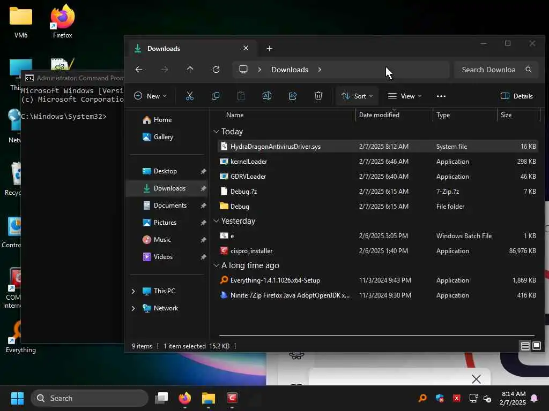
Task: Select the VM6 desktop folder
Action: (x=21, y=21)
